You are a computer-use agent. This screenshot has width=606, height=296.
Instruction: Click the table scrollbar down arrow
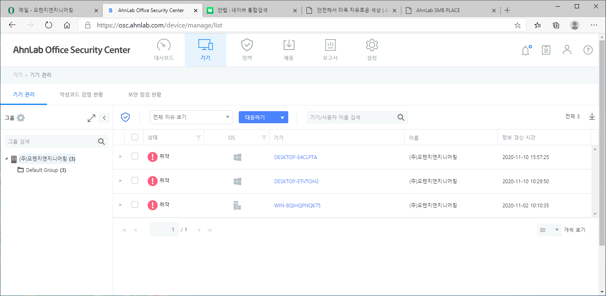595,214
